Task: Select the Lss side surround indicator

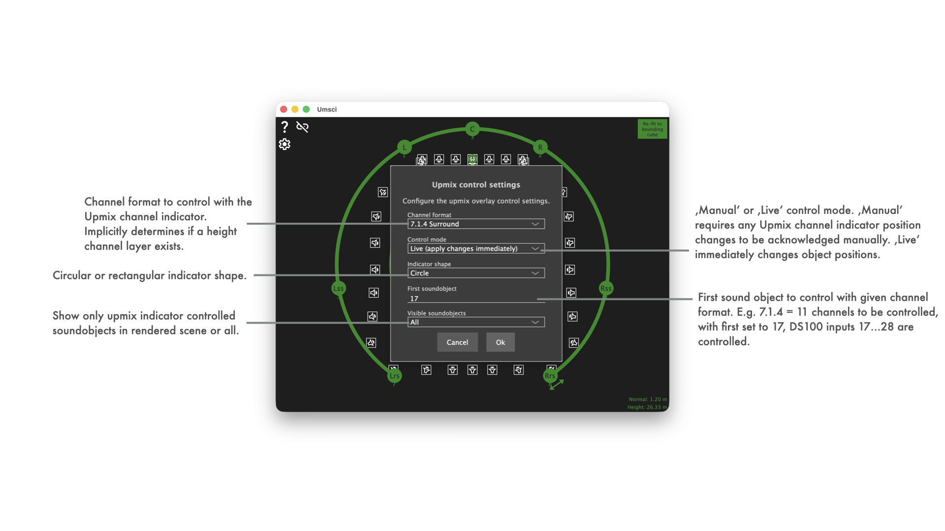Action: click(339, 288)
